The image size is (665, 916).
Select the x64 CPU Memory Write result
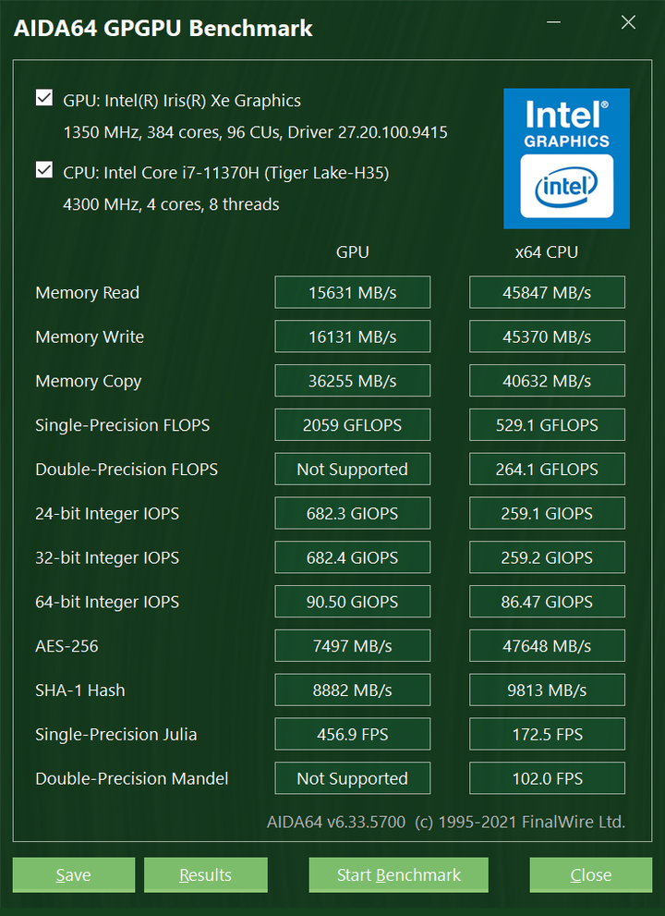(547, 336)
